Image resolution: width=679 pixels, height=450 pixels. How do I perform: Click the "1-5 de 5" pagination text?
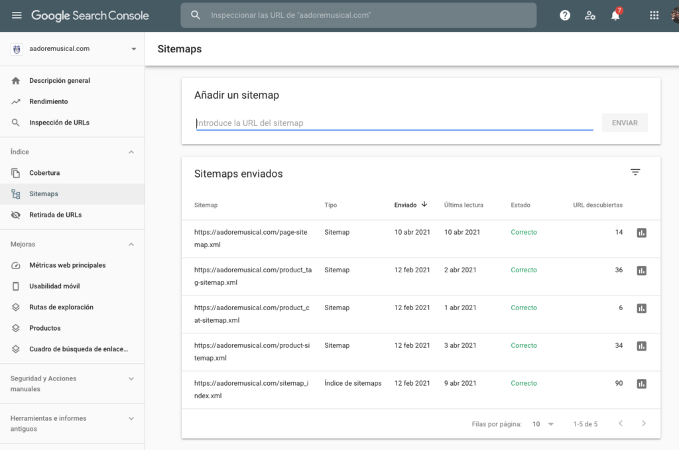585,424
